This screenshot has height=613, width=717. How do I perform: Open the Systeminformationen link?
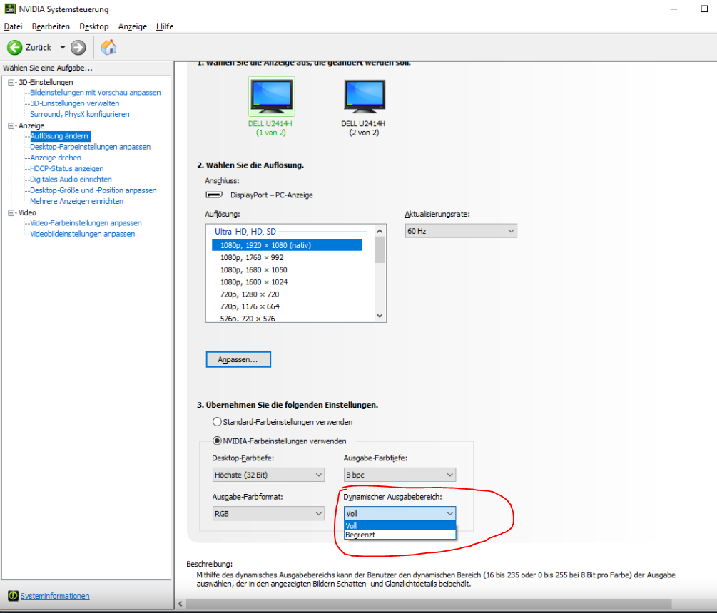coord(55,596)
